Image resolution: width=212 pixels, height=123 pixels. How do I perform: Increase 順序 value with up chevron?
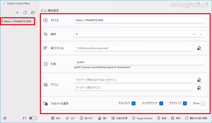(x=194, y=34)
